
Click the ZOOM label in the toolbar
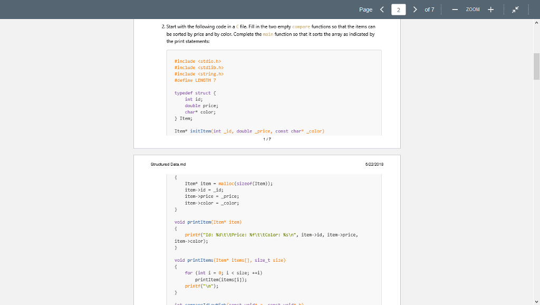[x=472, y=9]
